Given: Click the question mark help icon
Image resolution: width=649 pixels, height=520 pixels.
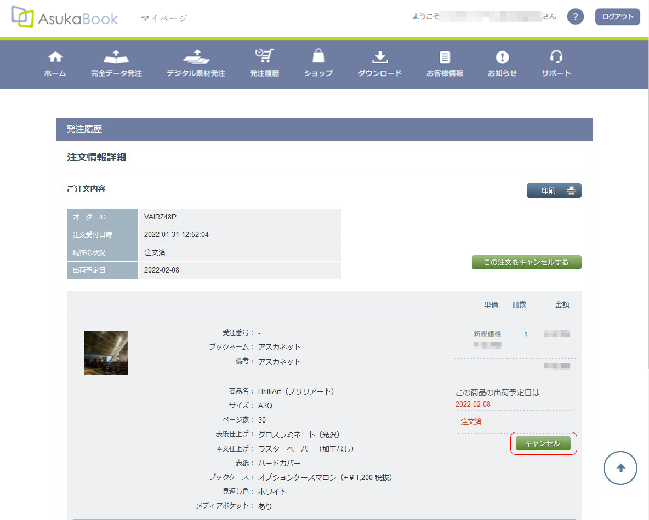Looking at the screenshot, I should 575,17.
